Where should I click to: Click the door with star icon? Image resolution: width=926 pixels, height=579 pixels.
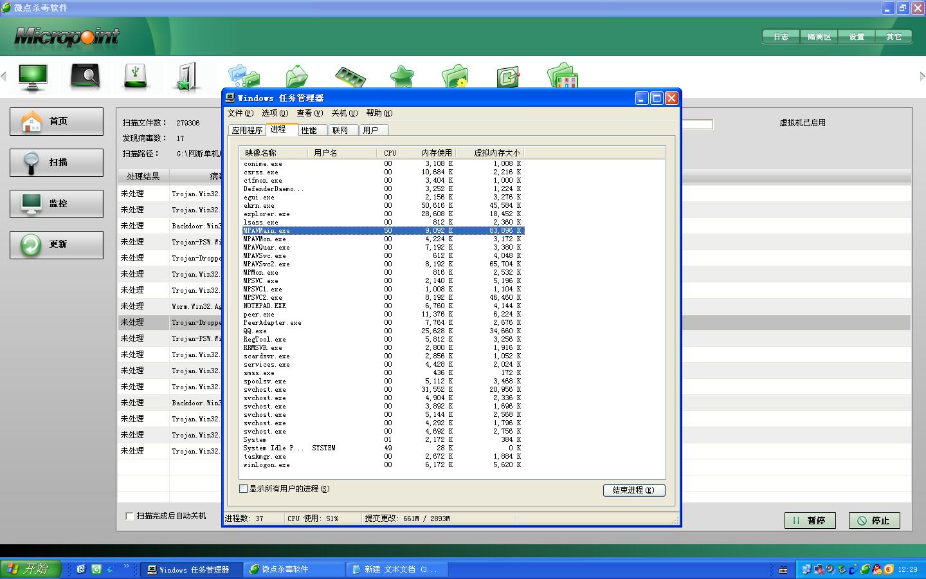point(186,77)
